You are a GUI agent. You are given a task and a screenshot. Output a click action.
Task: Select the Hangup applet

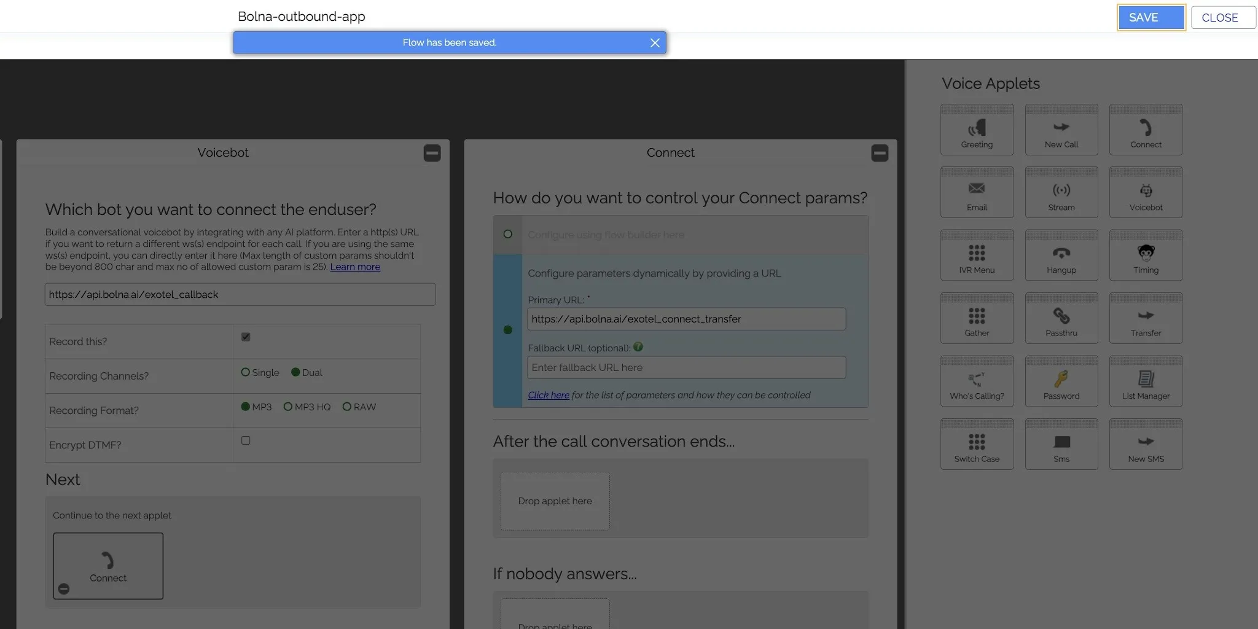1061,255
